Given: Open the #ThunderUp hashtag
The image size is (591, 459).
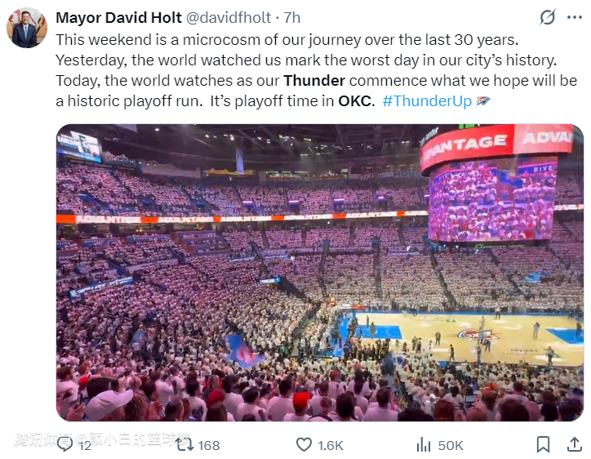Looking at the screenshot, I should 425,101.
